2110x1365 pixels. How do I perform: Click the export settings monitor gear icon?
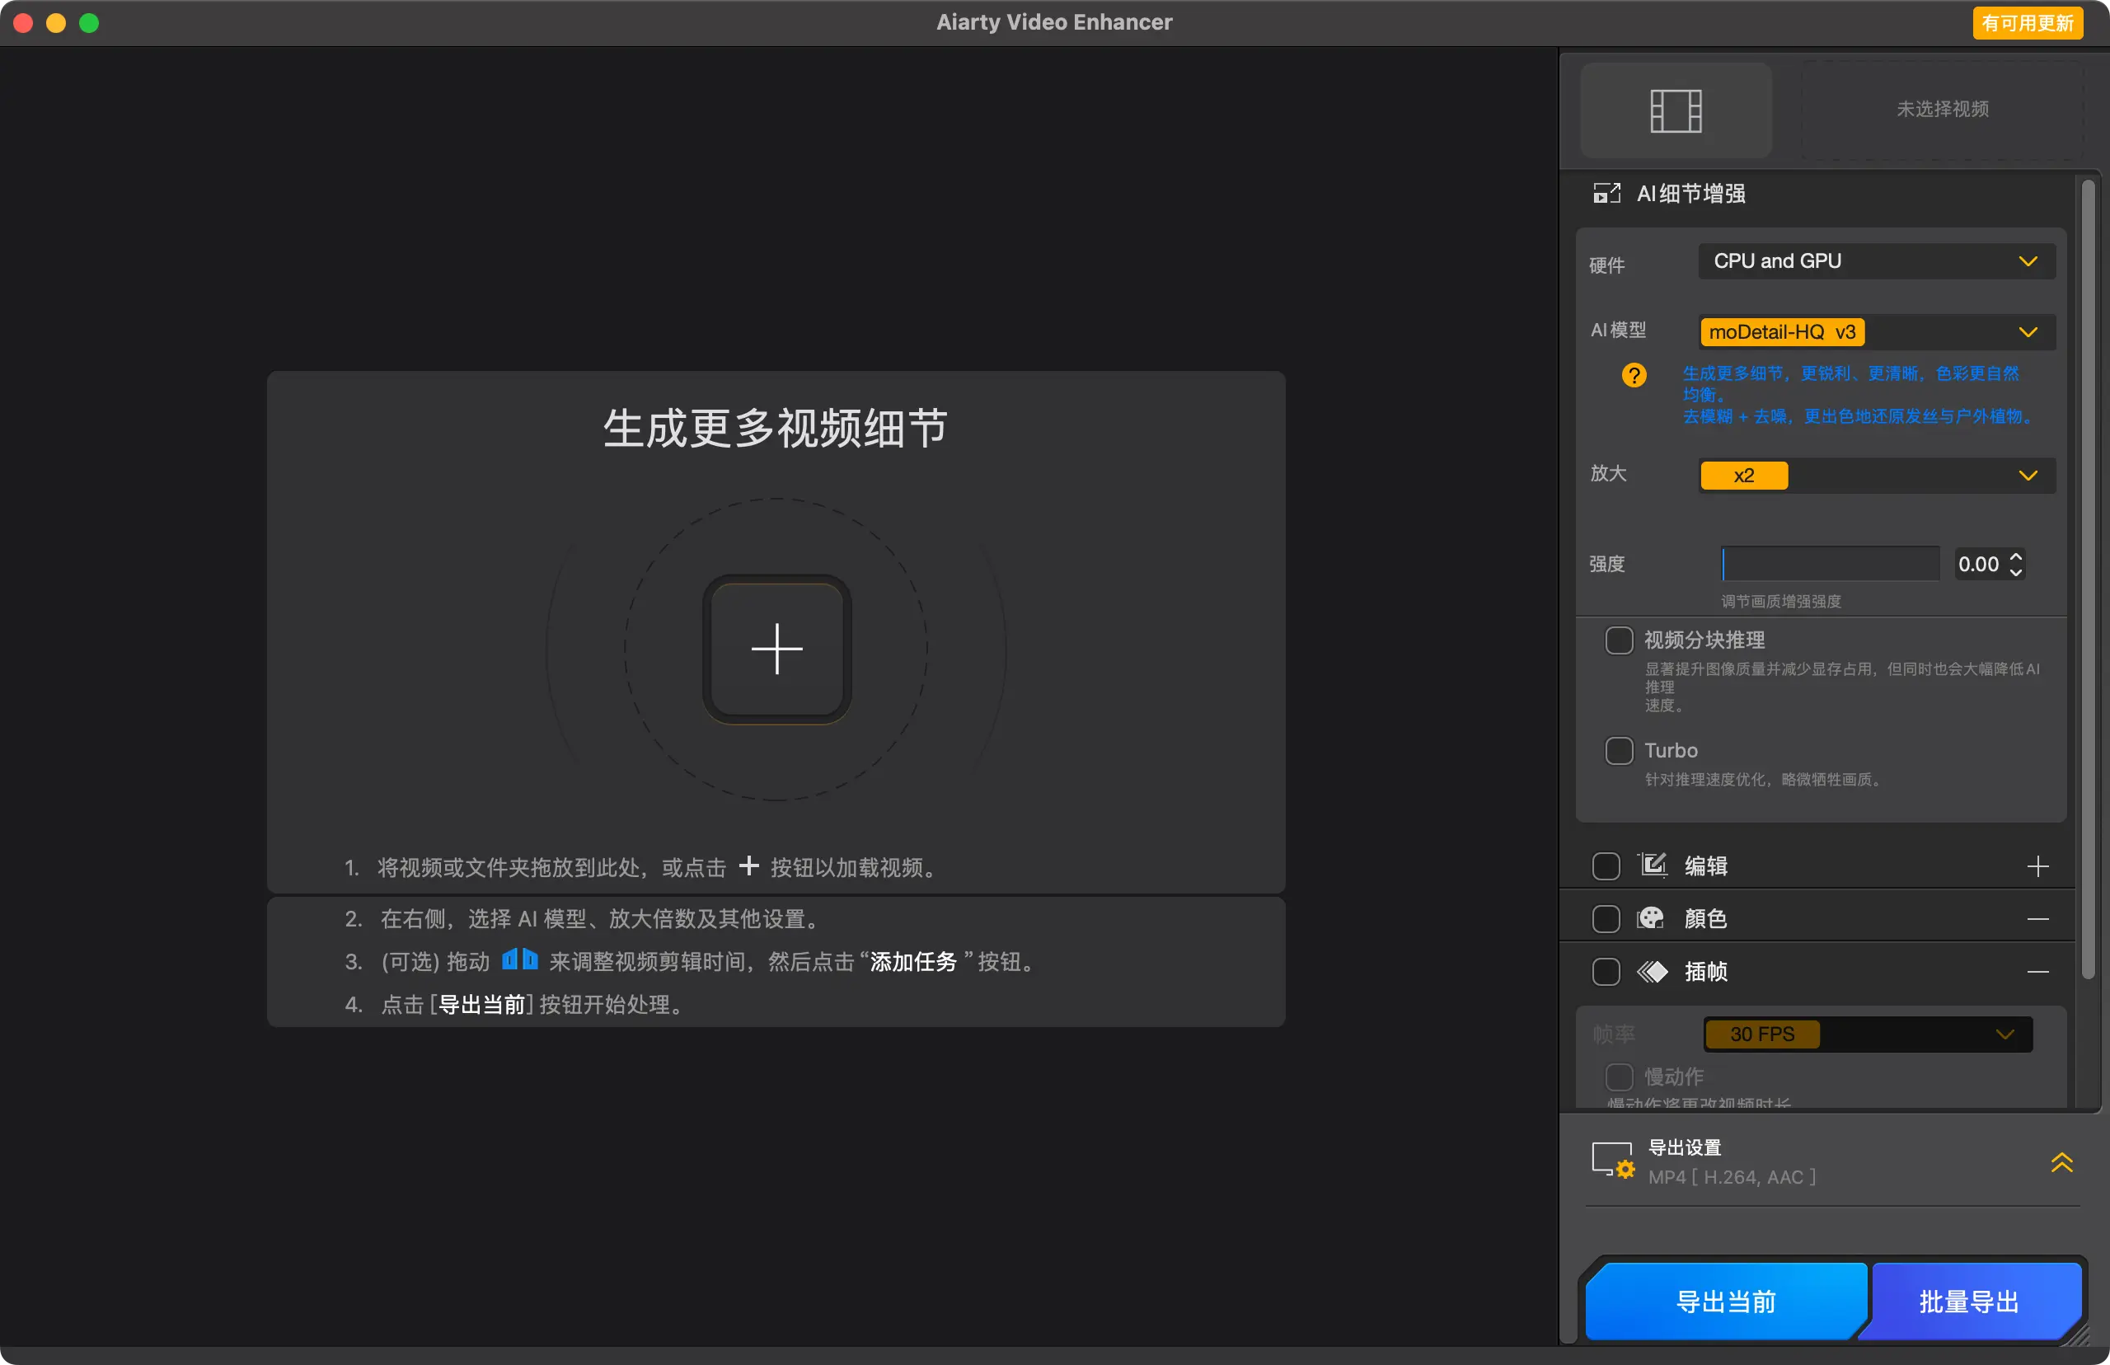[x=1611, y=1161]
